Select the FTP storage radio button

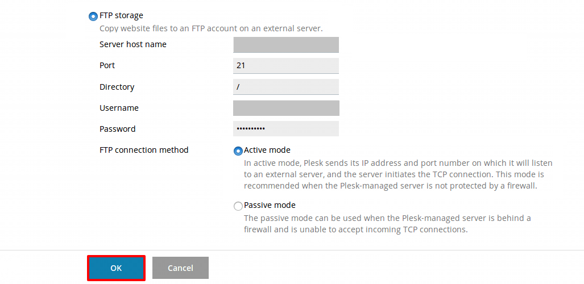click(x=93, y=16)
